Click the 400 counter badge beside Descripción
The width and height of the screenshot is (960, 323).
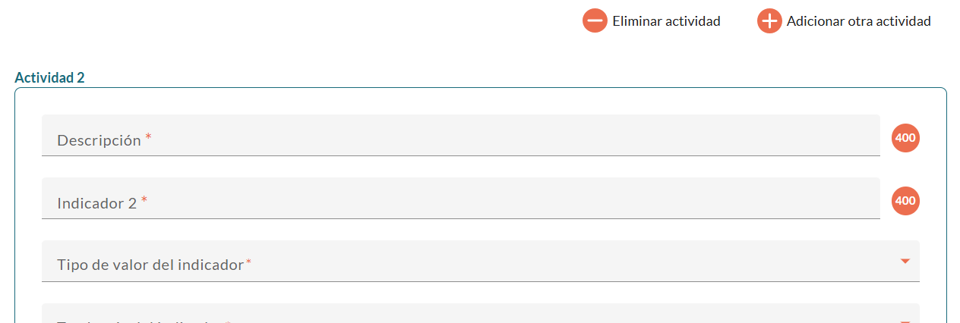[x=905, y=138]
